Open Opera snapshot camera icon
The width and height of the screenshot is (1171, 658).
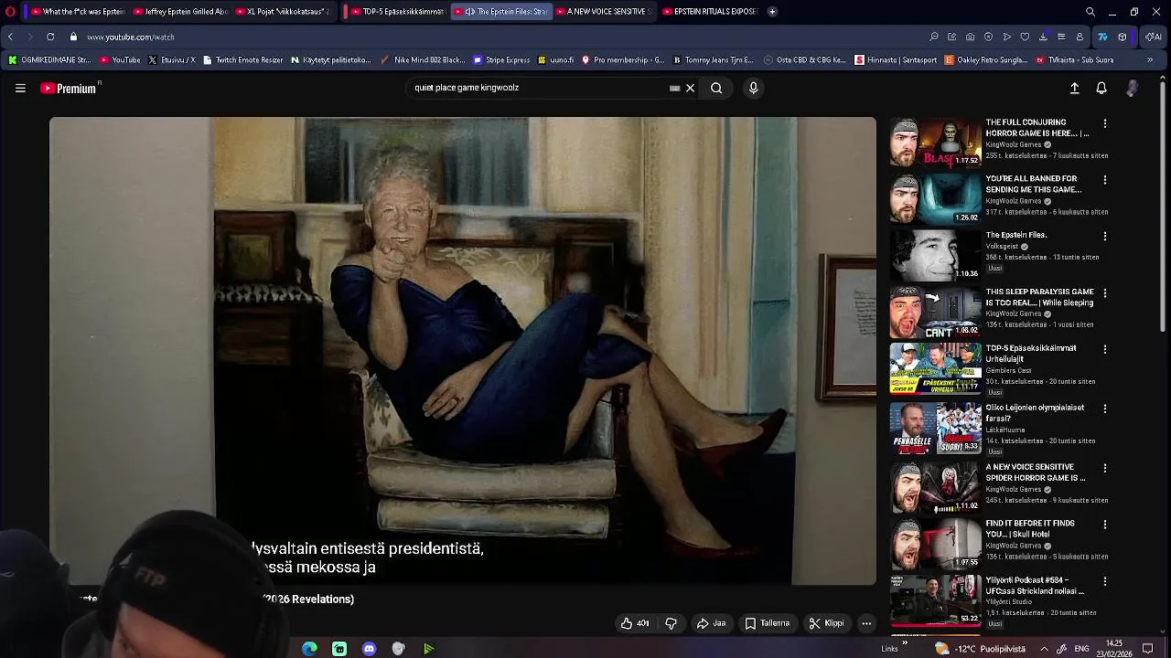[970, 37]
